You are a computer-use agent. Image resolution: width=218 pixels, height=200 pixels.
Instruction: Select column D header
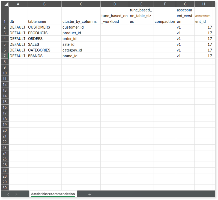(x=115, y=4)
